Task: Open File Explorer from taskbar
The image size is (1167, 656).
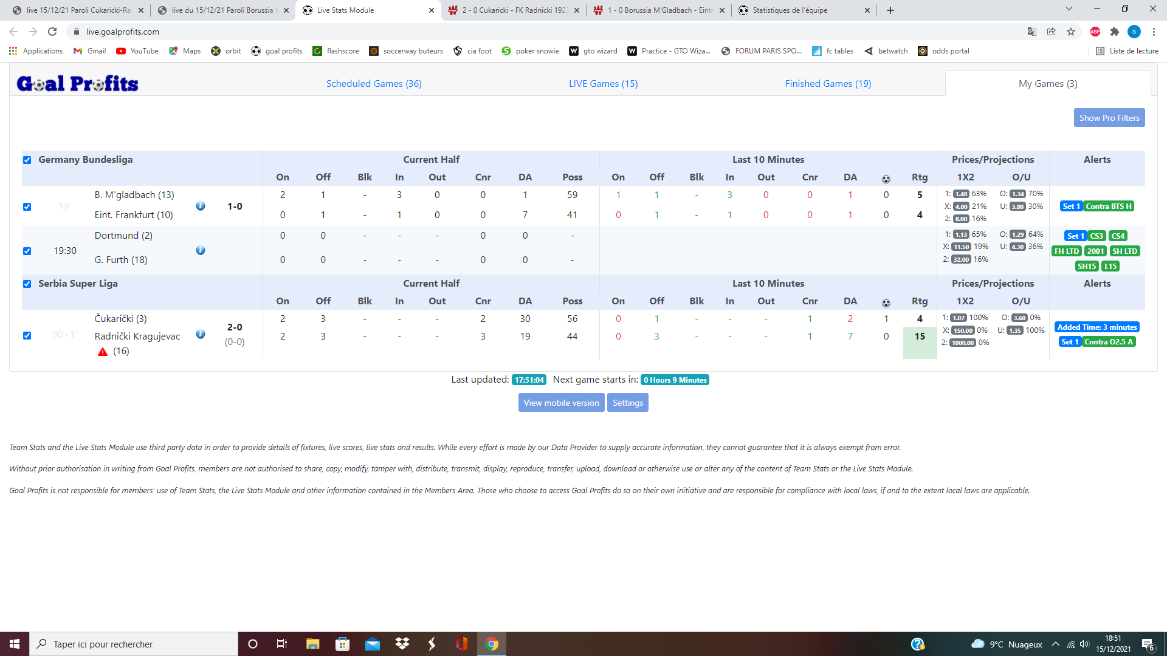Action: tap(312, 644)
